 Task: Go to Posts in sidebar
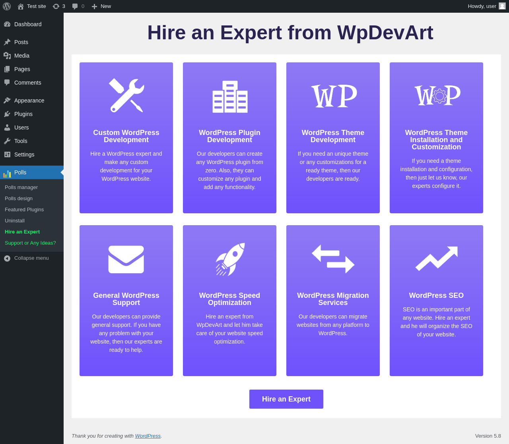pyautogui.click(x=32, y=42)
